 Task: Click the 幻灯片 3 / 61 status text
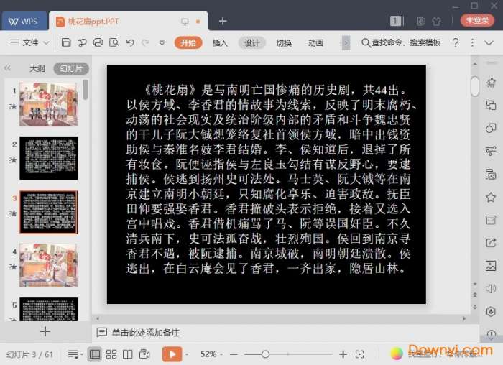click(29, 354)
